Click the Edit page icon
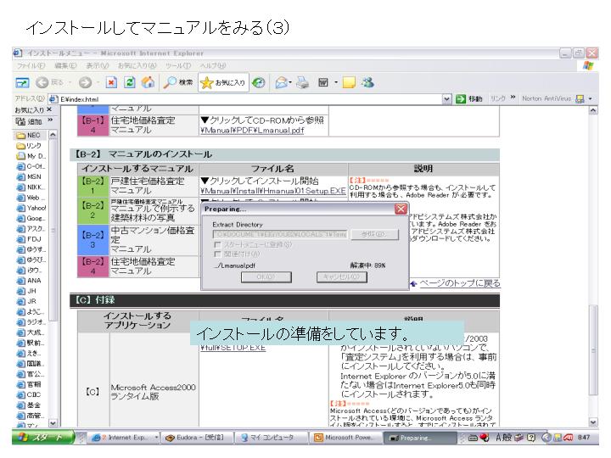This screenshot has width=611, height=458. coord(323,82)
